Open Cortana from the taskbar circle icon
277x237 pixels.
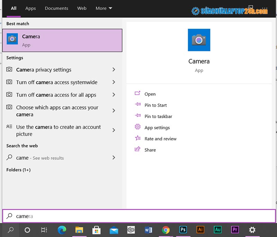pyautogui.click(x=27, y=230)
